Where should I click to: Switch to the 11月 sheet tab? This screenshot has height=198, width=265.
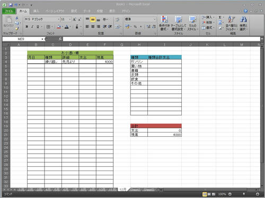(x=112, y=190)
